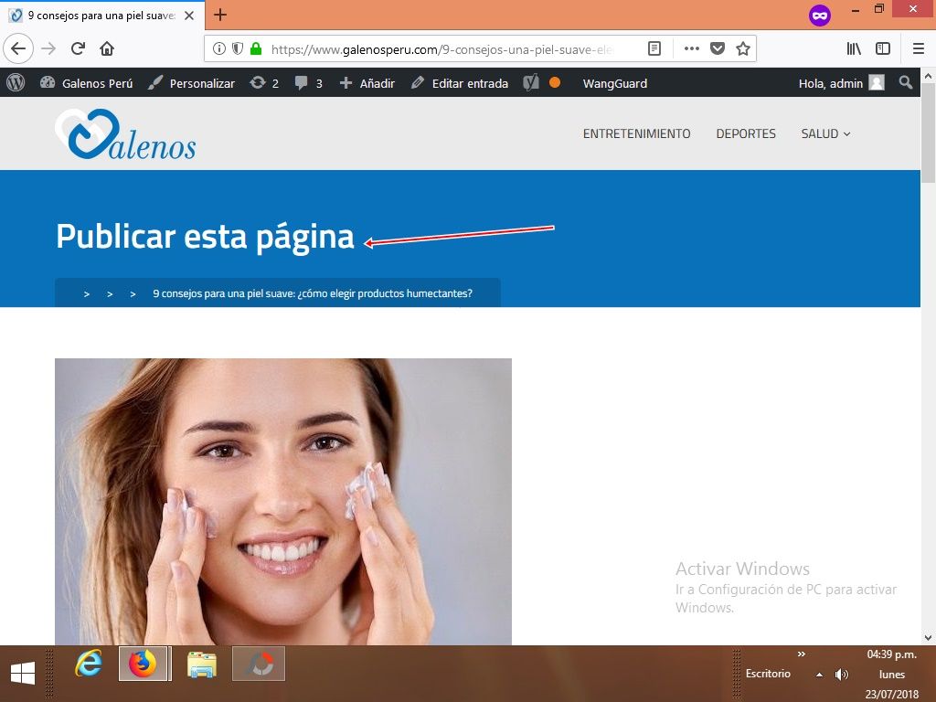Viewport: 936px width, 702px height.
Task: Expand the SALUD dropdown menu
Action: pyautogui.click(x=825, y=133)
